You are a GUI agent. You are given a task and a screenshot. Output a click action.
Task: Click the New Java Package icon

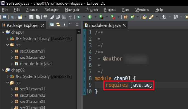[x=126, y=17]
